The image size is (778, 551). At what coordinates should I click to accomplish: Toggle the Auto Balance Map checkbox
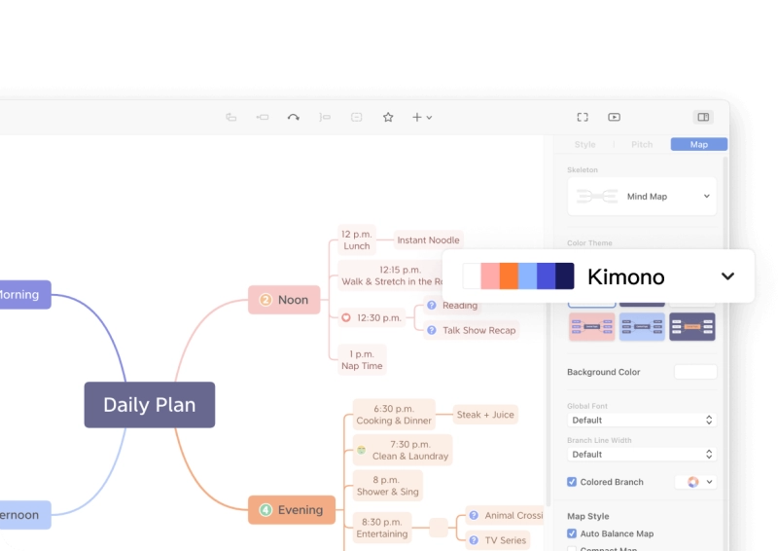click(572, 533)
